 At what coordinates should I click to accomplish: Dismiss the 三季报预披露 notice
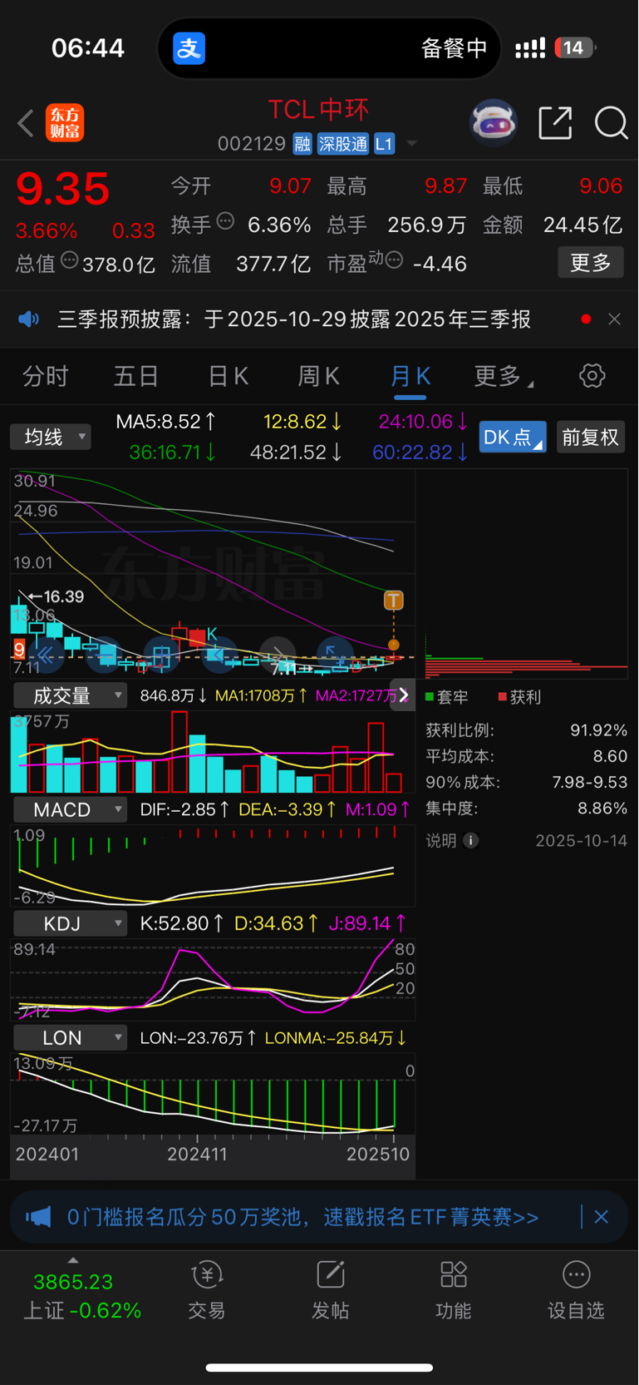click(x=614, y=319)
